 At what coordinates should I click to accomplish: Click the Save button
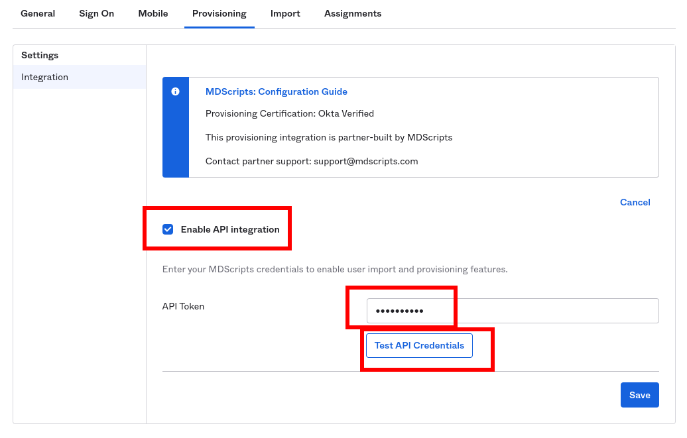pyautogui.click(x=640, y=395)
